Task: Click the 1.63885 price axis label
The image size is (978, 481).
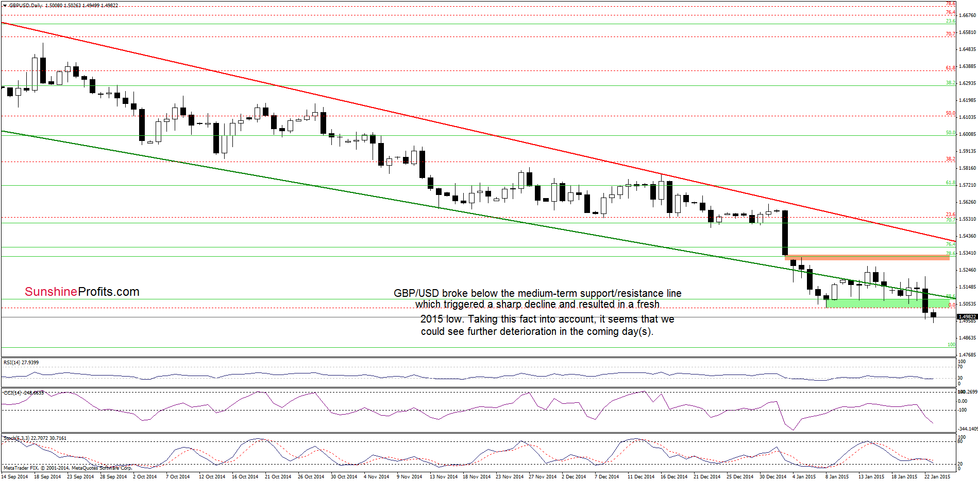Action: (x=968, y=66)
